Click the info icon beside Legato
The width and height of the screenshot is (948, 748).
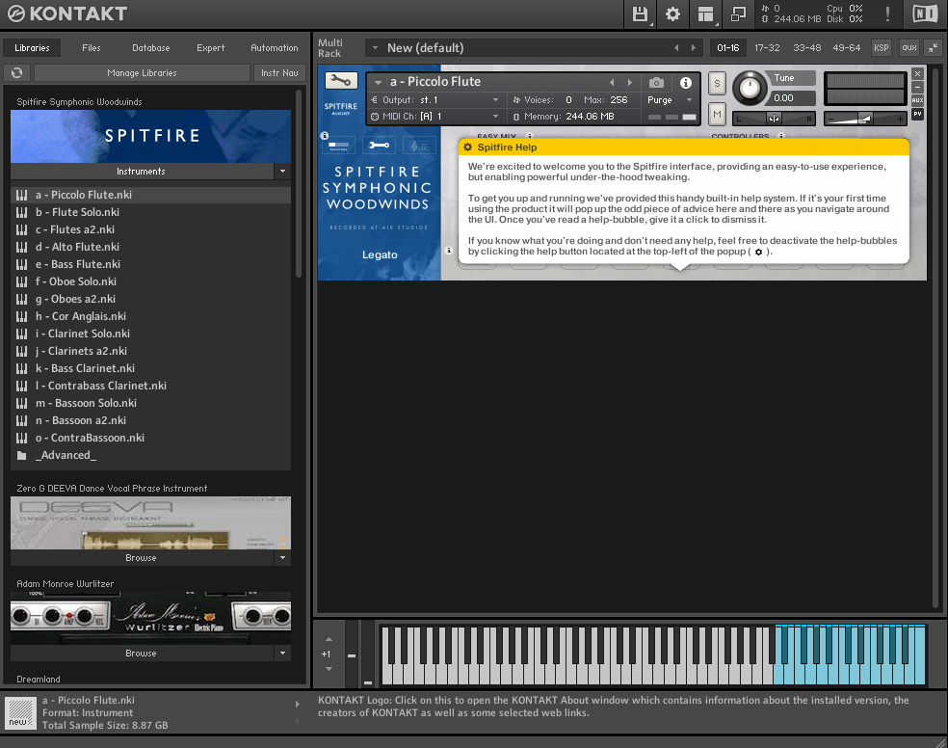pos(449,251)
